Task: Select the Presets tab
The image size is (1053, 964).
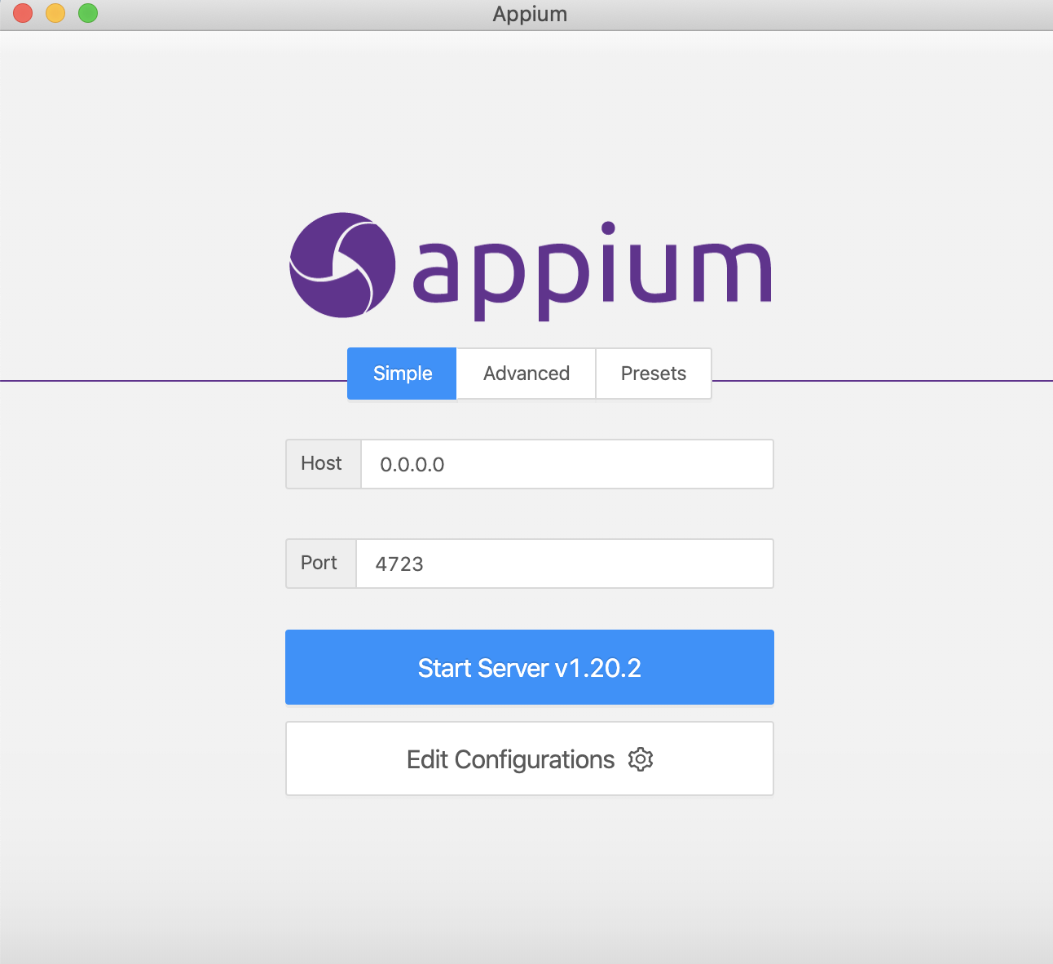Action: click(x=654, y=374)
